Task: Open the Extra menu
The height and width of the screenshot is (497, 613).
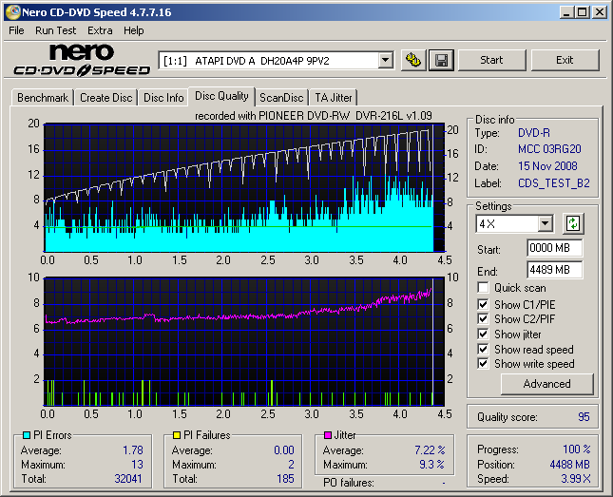Action: (x=100, y=30)
